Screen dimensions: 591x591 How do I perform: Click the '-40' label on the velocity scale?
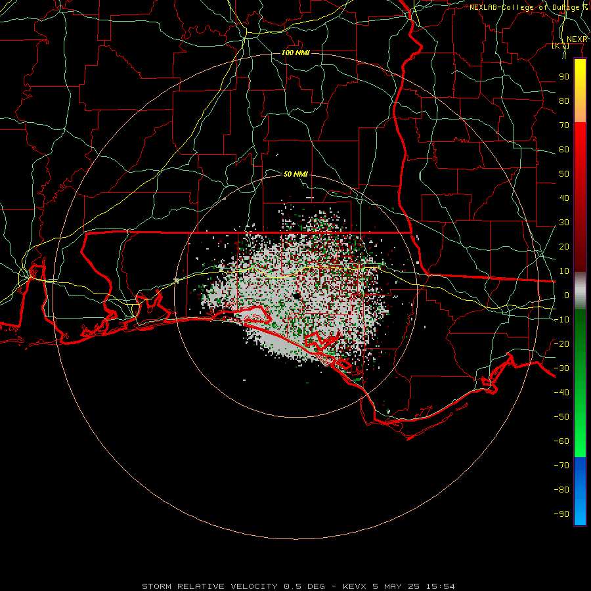click(561, 393)
